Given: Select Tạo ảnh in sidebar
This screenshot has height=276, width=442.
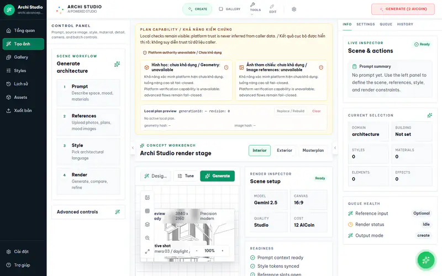Looking at the screenshot, I should (x=23, y=44).
